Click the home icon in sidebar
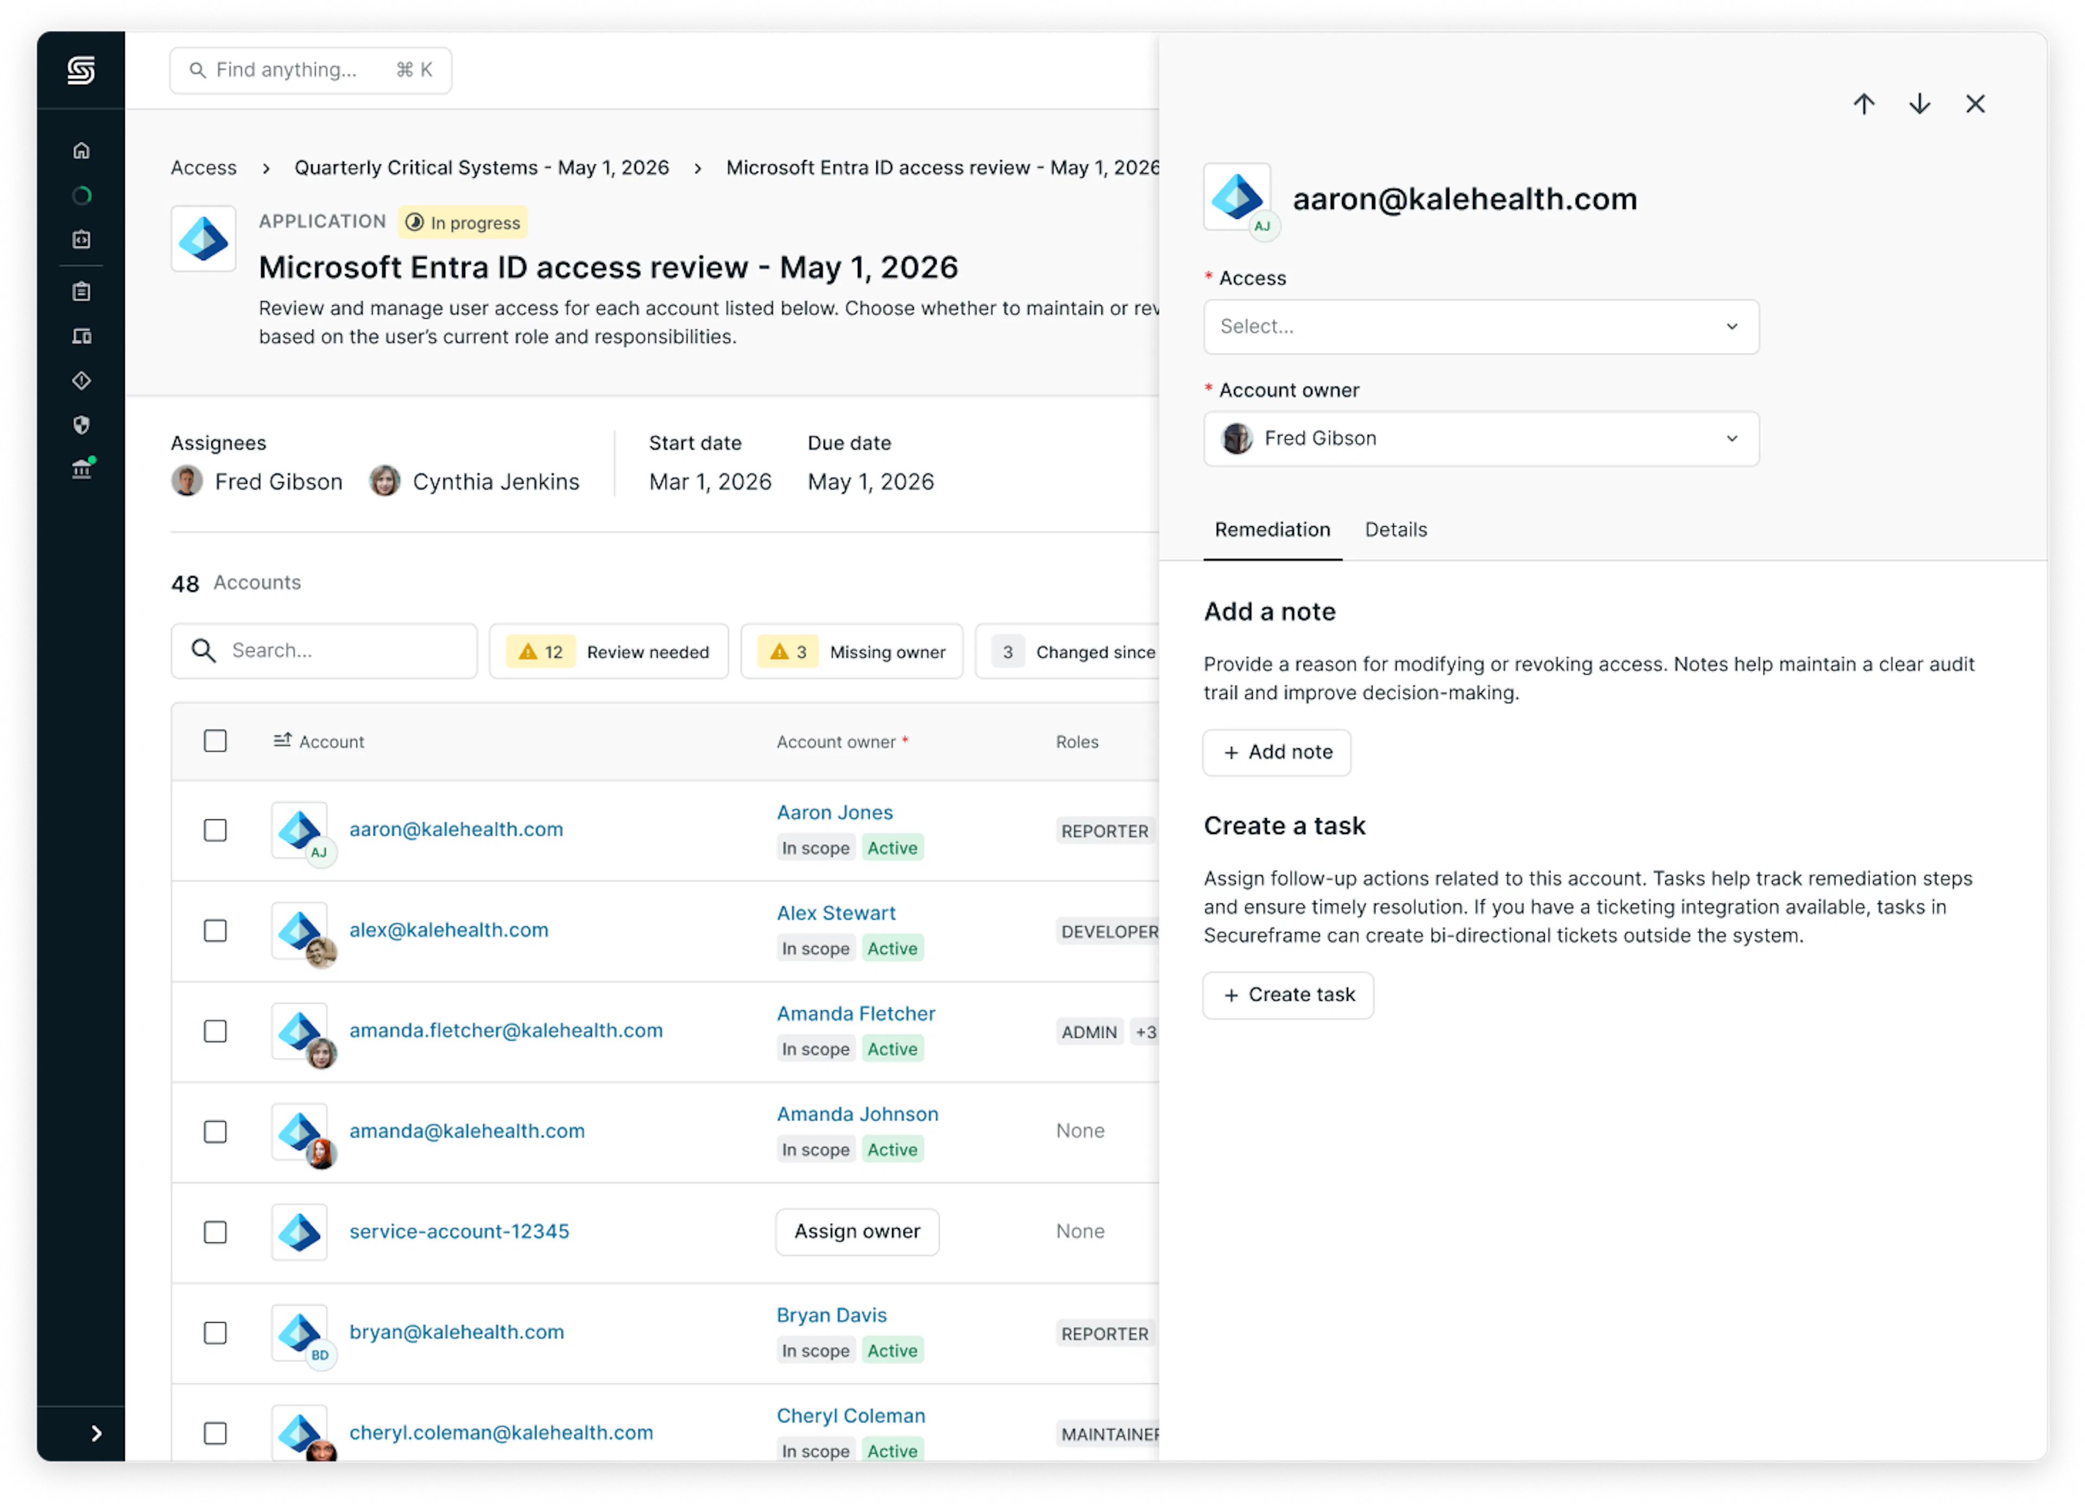 82,151
